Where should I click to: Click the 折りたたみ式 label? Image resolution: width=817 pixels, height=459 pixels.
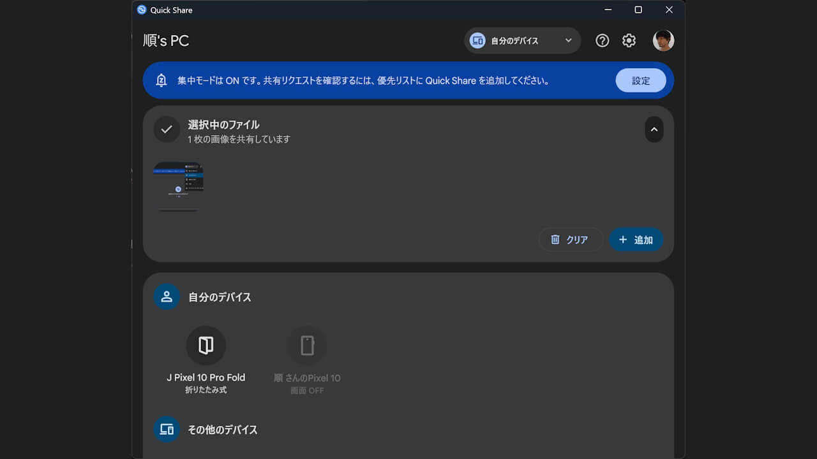pos(206,390)
